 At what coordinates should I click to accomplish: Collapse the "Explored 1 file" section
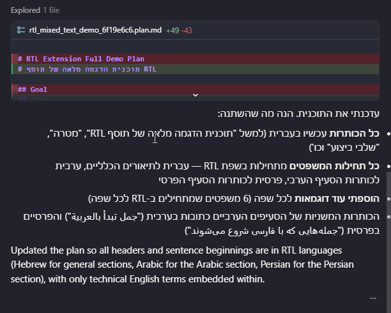26,11
